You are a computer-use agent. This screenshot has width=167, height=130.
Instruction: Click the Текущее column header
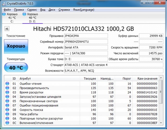[x=88, y=79]
